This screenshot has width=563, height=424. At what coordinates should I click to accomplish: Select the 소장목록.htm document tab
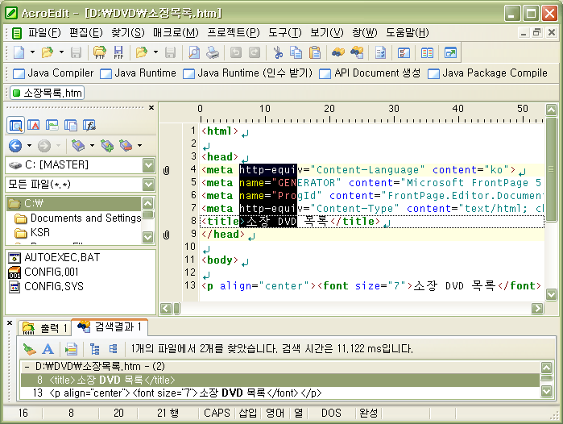coord(47,94)
